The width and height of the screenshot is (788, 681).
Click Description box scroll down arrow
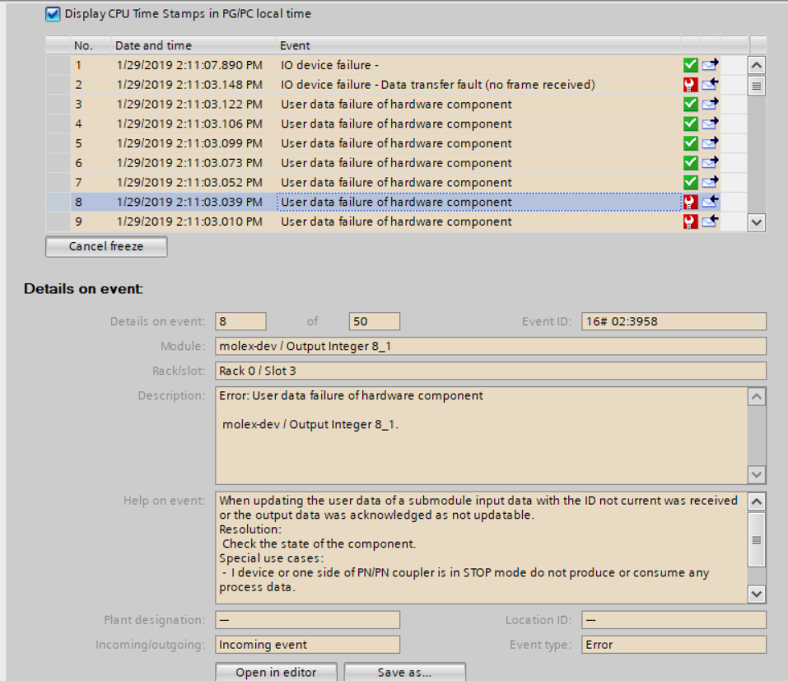point(757,474)
